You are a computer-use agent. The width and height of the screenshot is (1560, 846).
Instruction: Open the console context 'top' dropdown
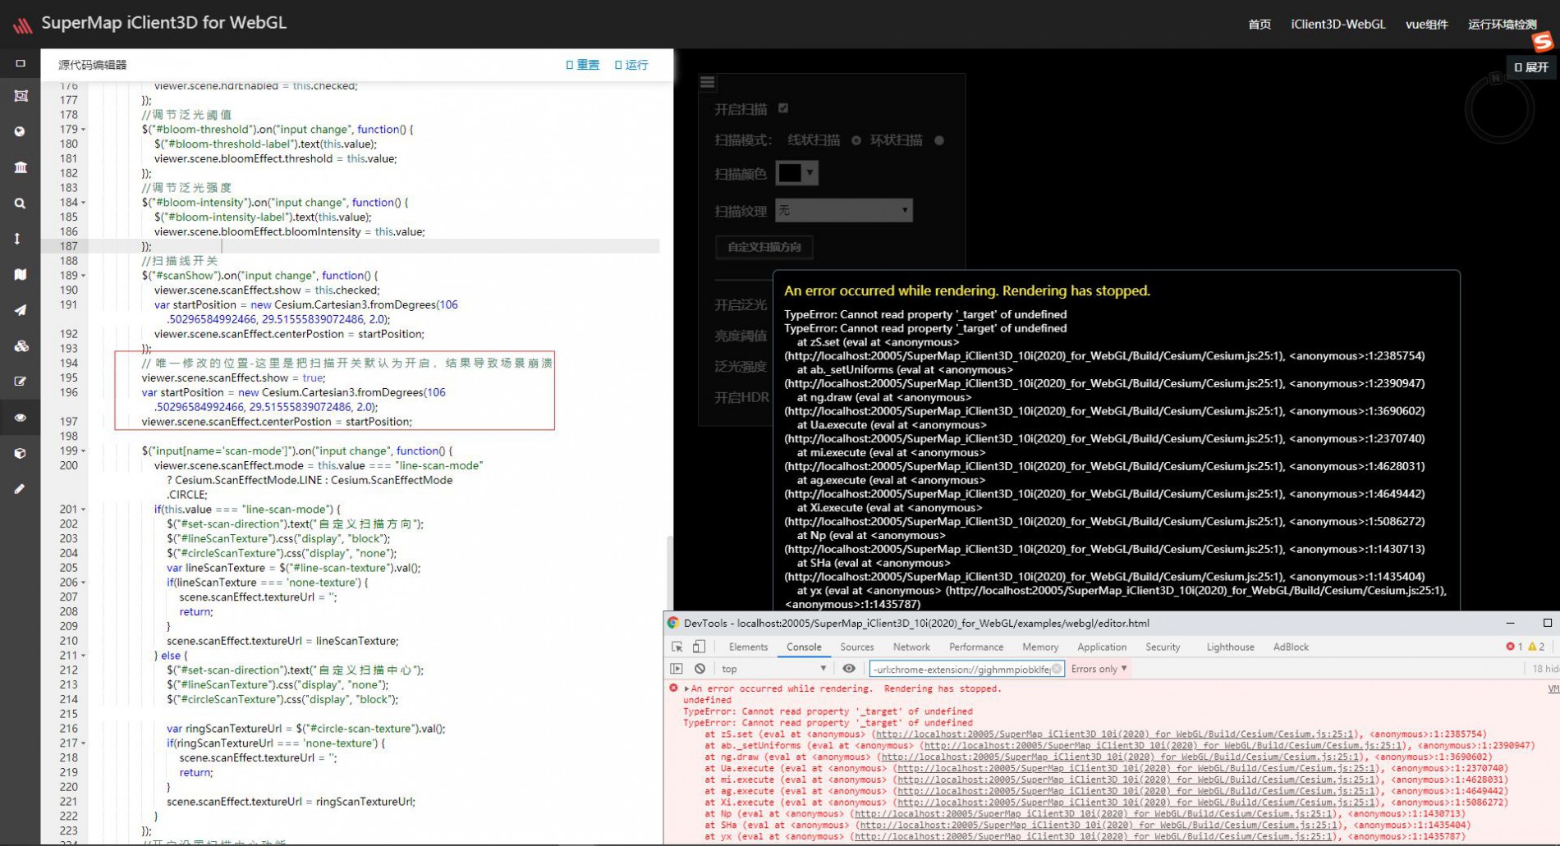[773, 669]
